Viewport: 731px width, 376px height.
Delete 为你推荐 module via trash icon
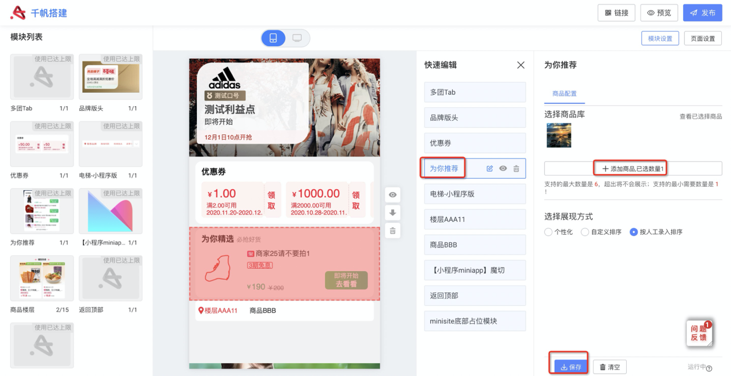click(x=516, y=168)
